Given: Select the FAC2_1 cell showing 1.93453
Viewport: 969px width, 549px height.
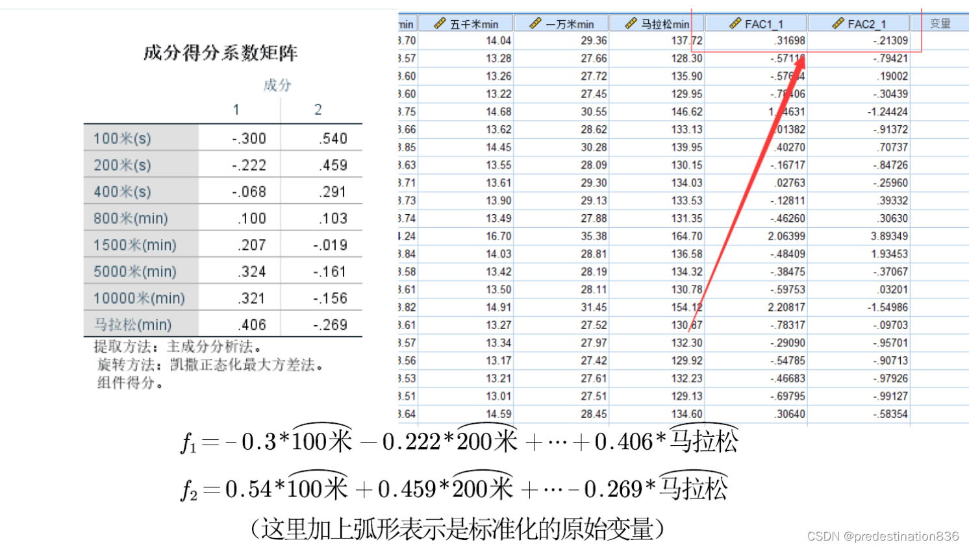Looking at the screenshot, I should pyautogui.click(x=859, y=254).
